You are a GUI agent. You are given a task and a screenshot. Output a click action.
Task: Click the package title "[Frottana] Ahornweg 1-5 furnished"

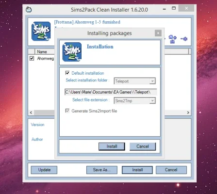pyautogui.click(x=87, y=22)
